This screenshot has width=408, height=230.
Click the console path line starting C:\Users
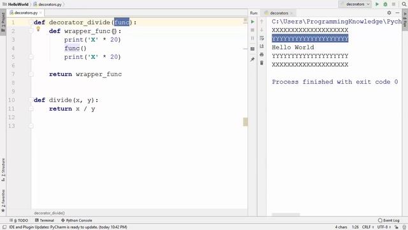tap(337, 22)
